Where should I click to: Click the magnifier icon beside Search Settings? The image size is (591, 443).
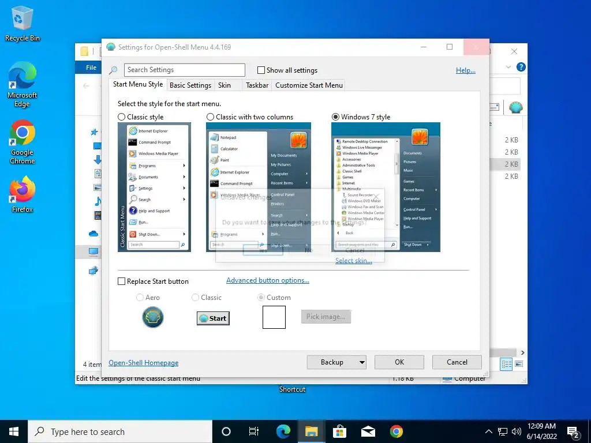pos(113,70)
